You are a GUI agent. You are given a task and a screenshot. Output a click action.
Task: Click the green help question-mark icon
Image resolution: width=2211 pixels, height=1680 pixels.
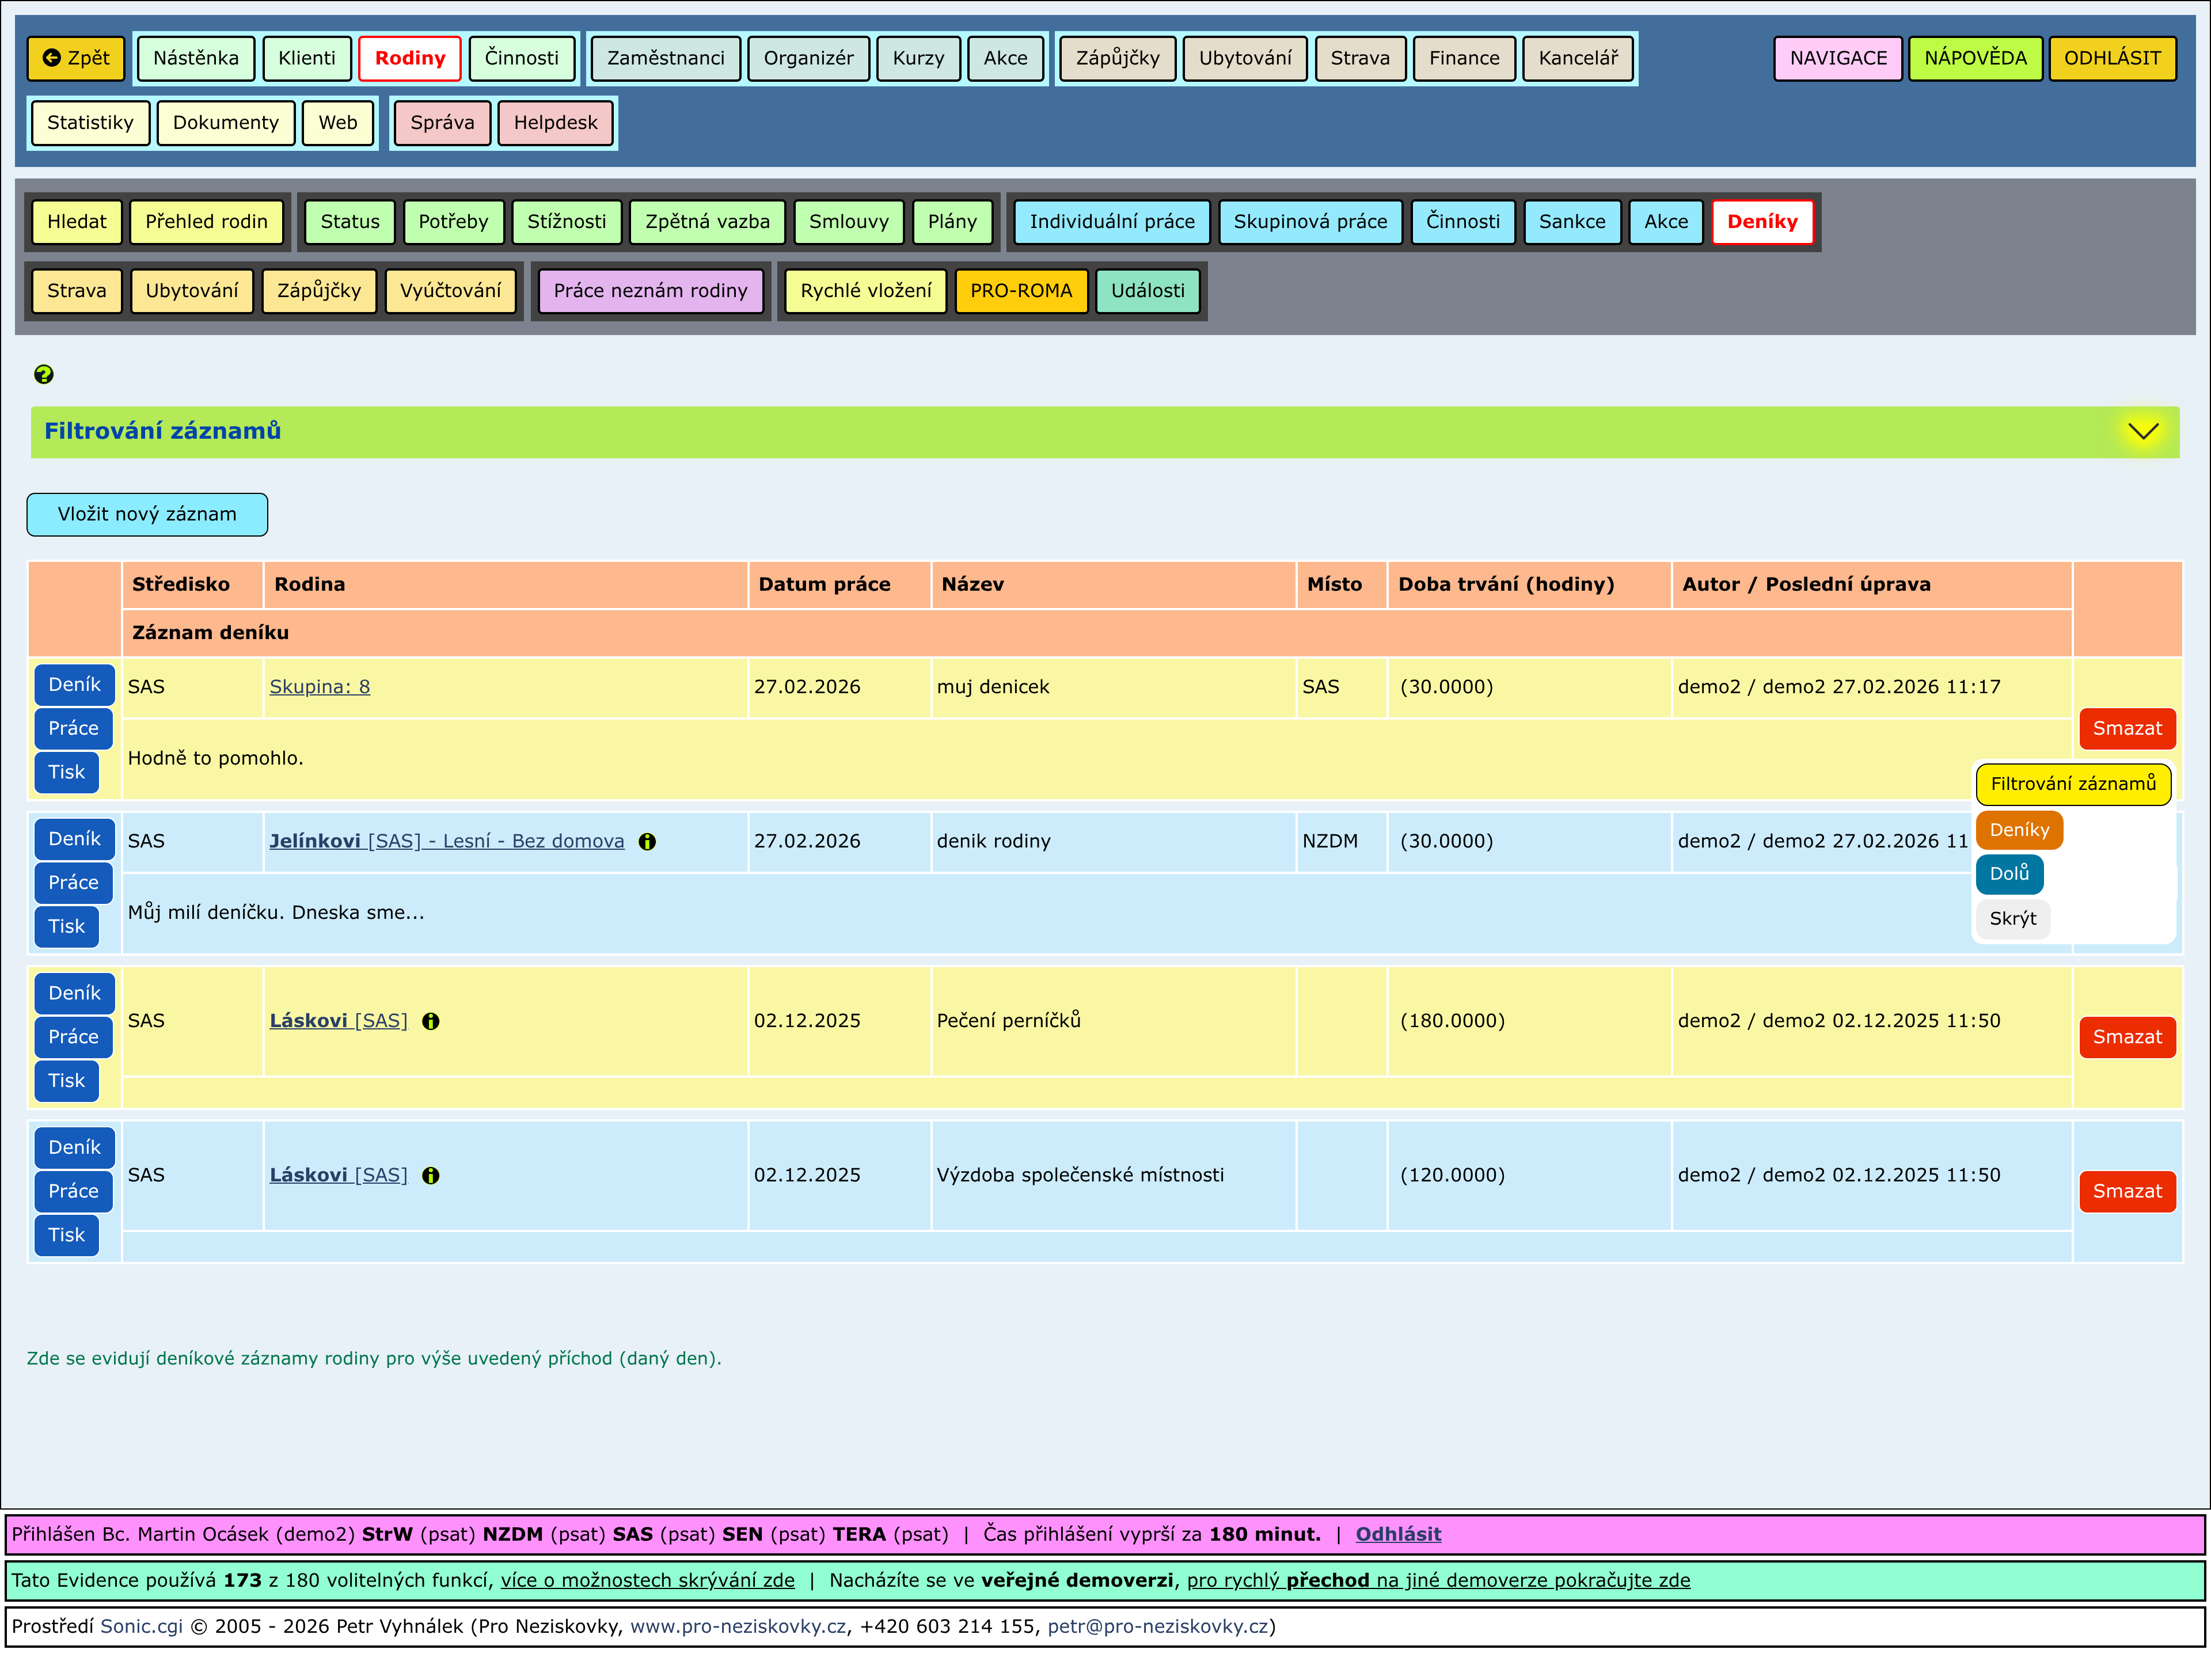point(43,374)
